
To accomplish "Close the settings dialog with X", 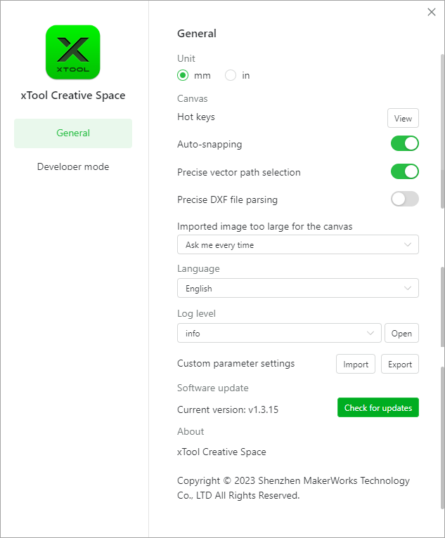I will pos(432,12).
